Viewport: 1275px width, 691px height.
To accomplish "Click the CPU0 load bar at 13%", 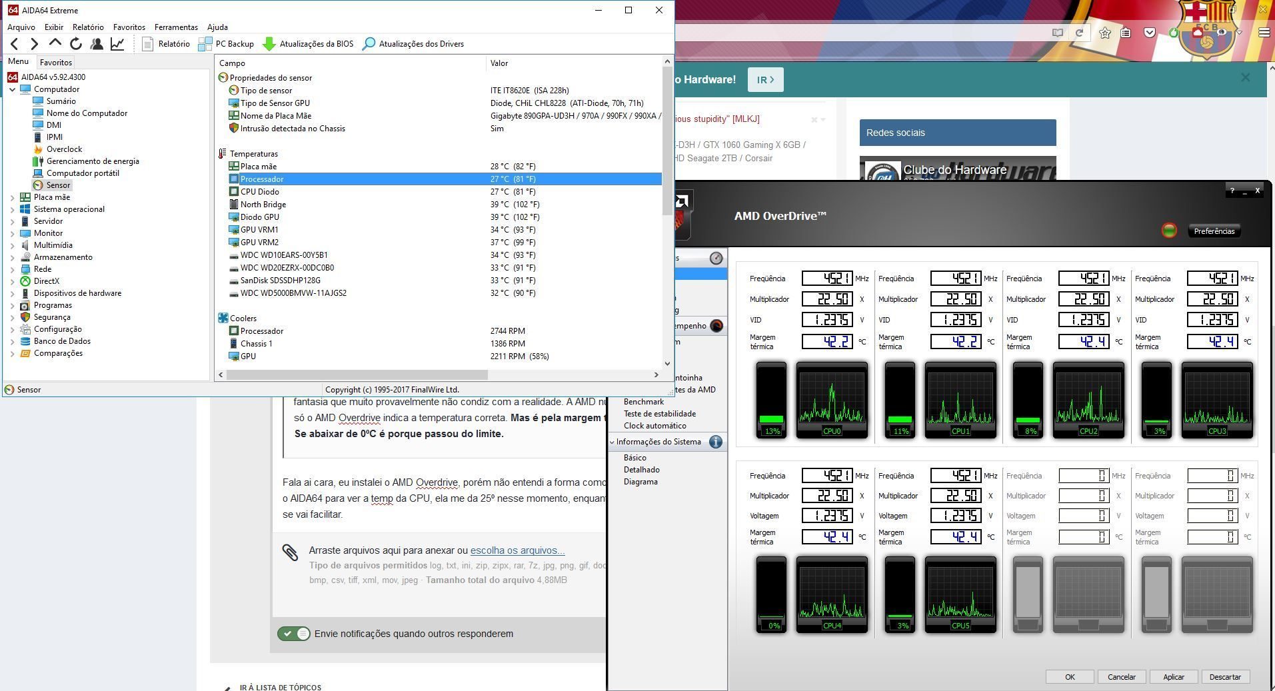I will point(772,399).
